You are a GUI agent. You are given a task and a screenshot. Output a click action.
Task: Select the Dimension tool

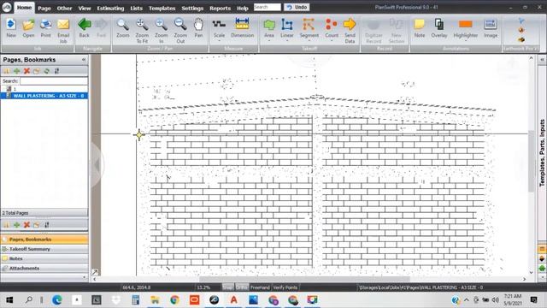[242, 28]
